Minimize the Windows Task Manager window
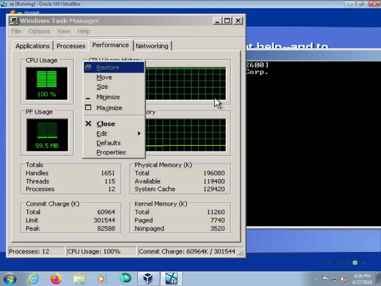The height and width of the screenshot is (286, 381). (x=217, y=21)
